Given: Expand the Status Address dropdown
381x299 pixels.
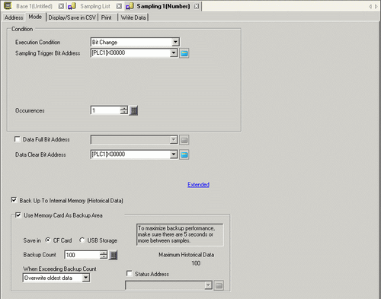Looking at the screenshot, I should 208,285.
